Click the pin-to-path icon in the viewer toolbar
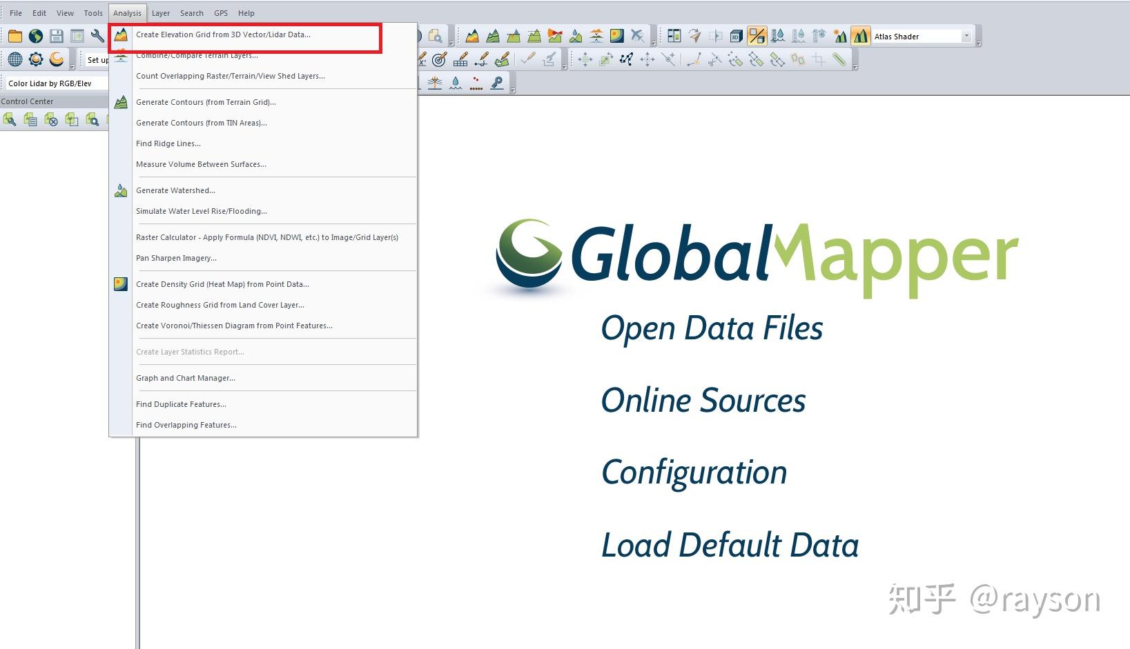This screenshot has width=1130, height=649. 695,36
